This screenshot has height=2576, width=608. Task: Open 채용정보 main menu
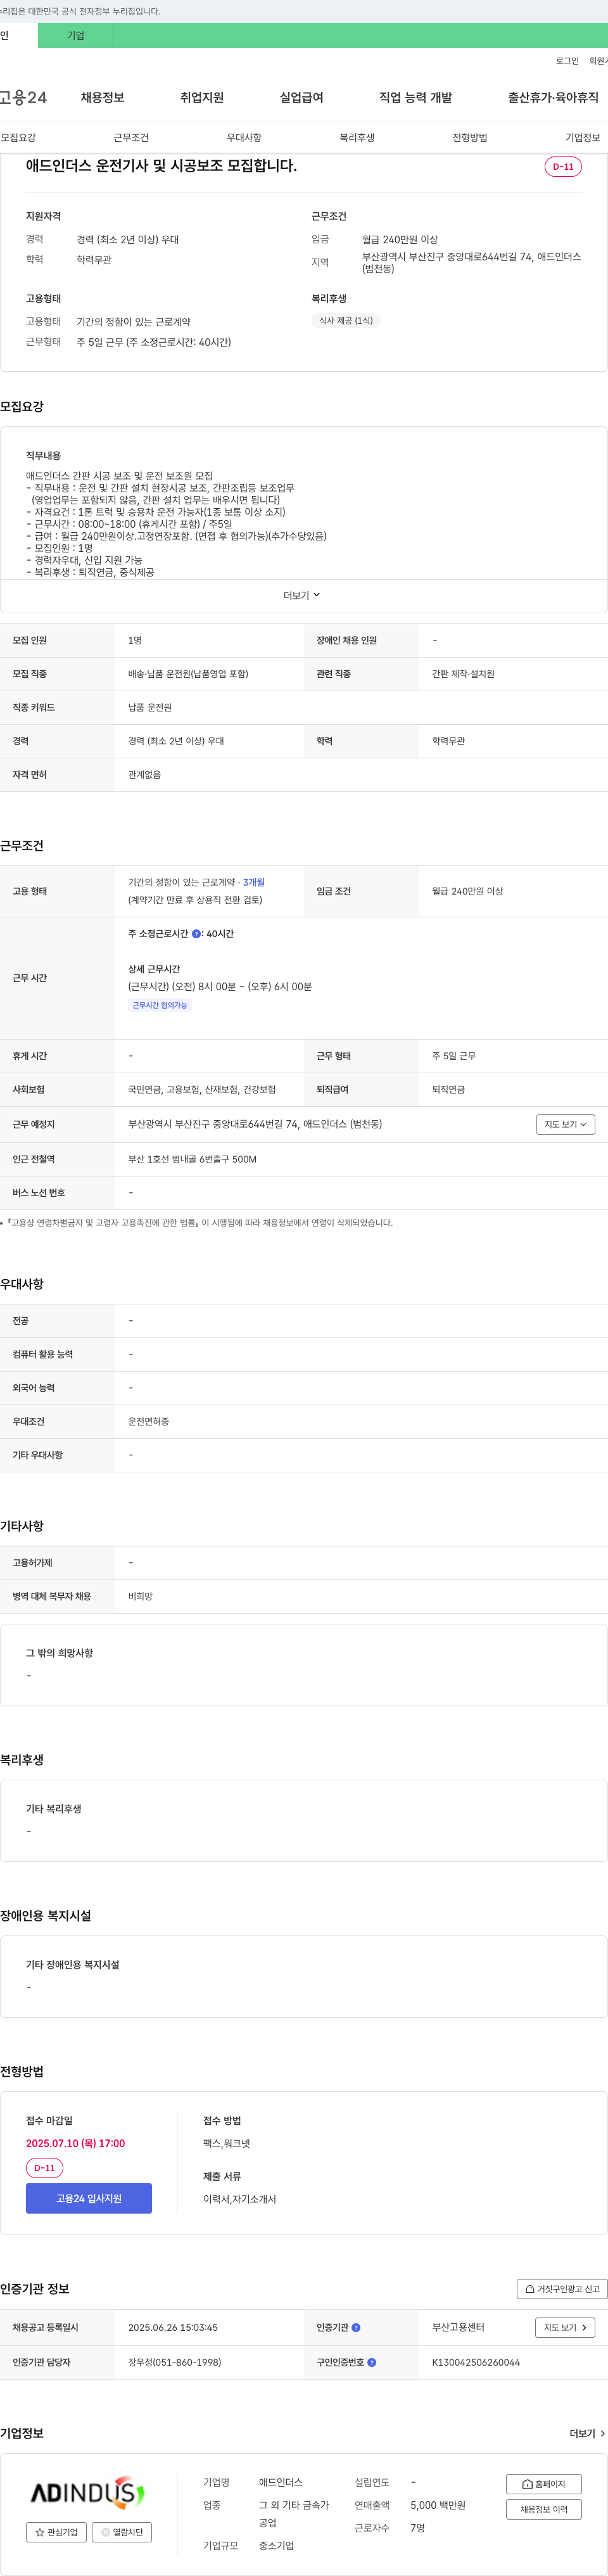103,97
